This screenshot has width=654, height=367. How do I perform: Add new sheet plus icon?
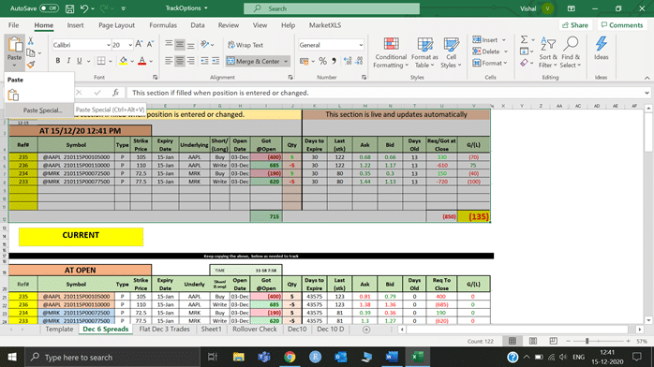[366, 330]
